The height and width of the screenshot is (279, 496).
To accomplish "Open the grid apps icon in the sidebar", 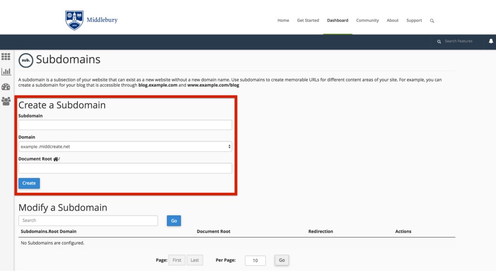I will tap(6, 56).
